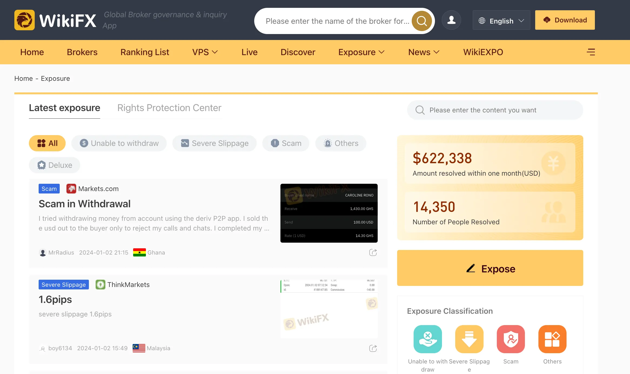Screen dimensions: 630x374
Task: Filter exposures by Severe Slippage
Action: [x=215, y=143]
